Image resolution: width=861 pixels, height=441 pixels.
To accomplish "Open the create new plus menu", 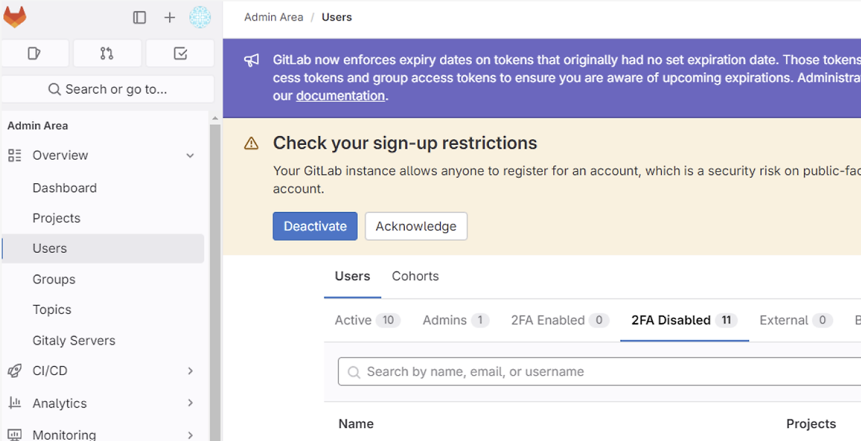I will [170, 18].
